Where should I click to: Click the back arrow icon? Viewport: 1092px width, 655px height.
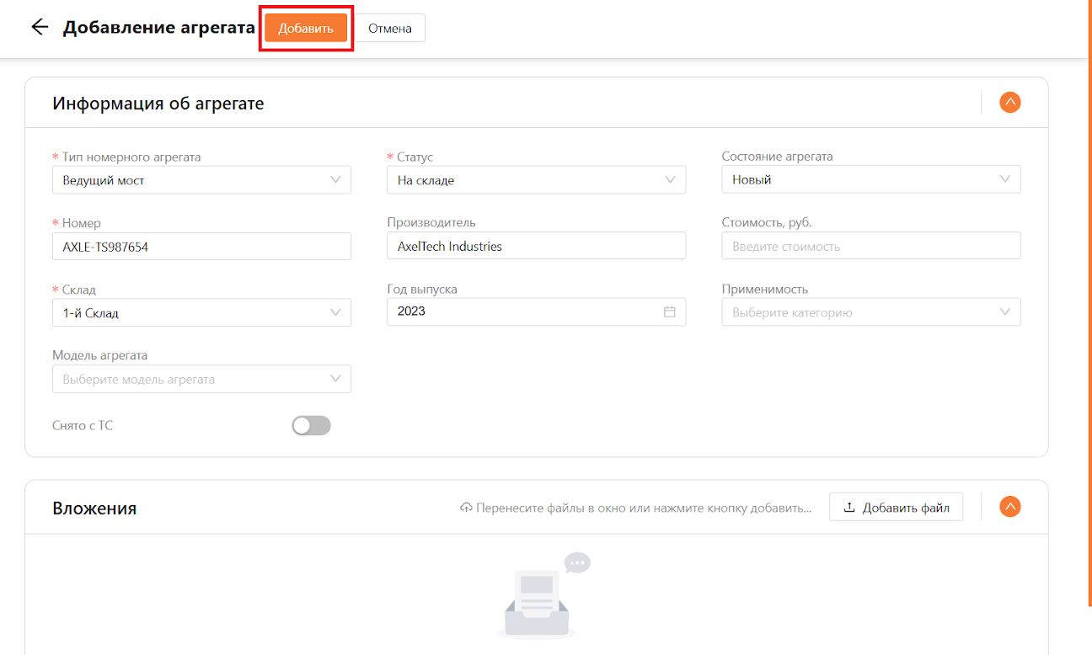pos(40,27)
